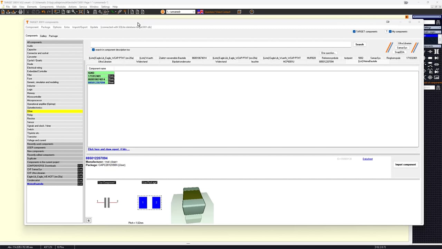Click the One question... button
Viewport: 442px width, 249px height.
pos(328,53)
